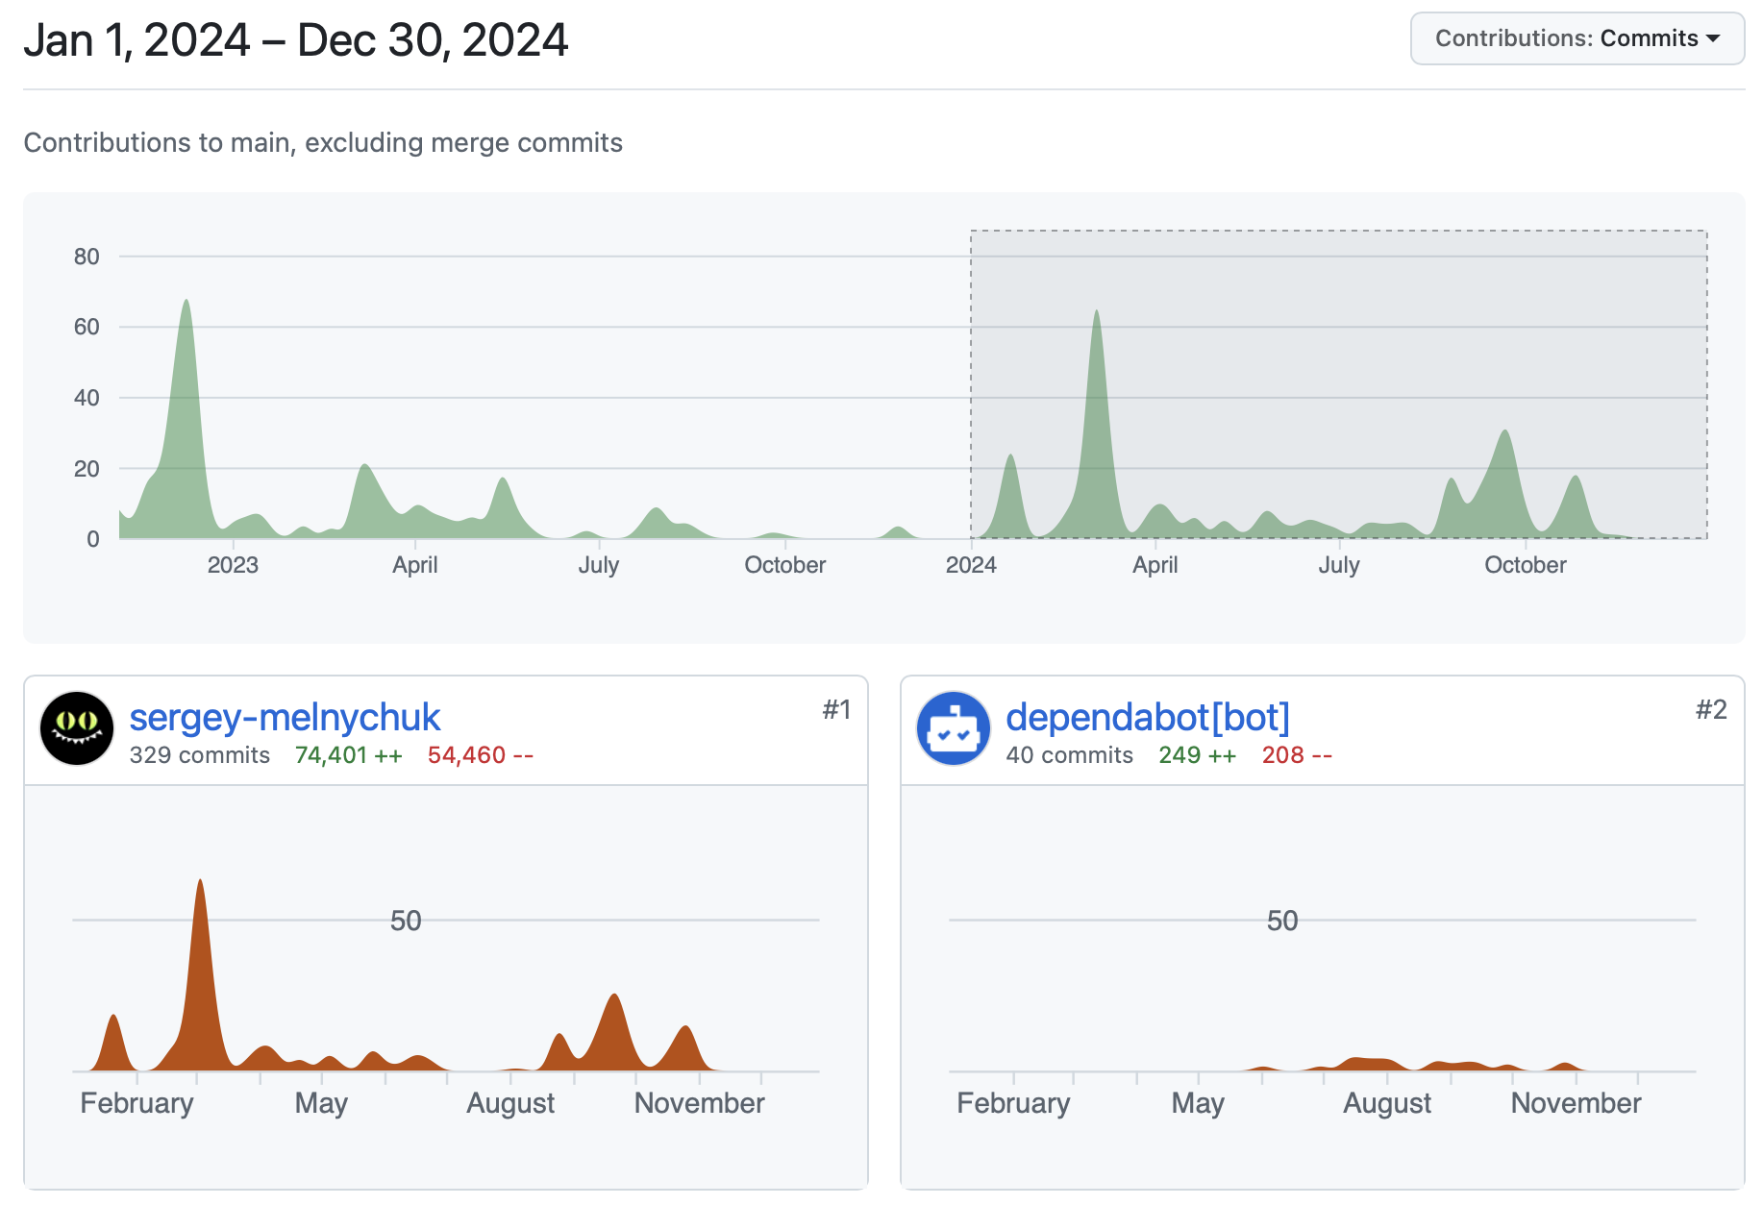
Task: Click the November label in sergey-melnychuk's chart
Action: click(699, 1103)
